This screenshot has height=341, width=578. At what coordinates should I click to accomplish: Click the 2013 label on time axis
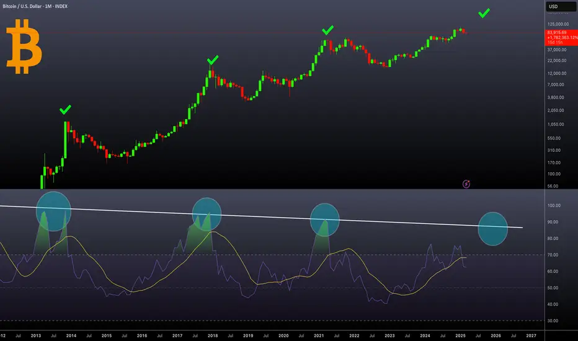tap(36, 336)
